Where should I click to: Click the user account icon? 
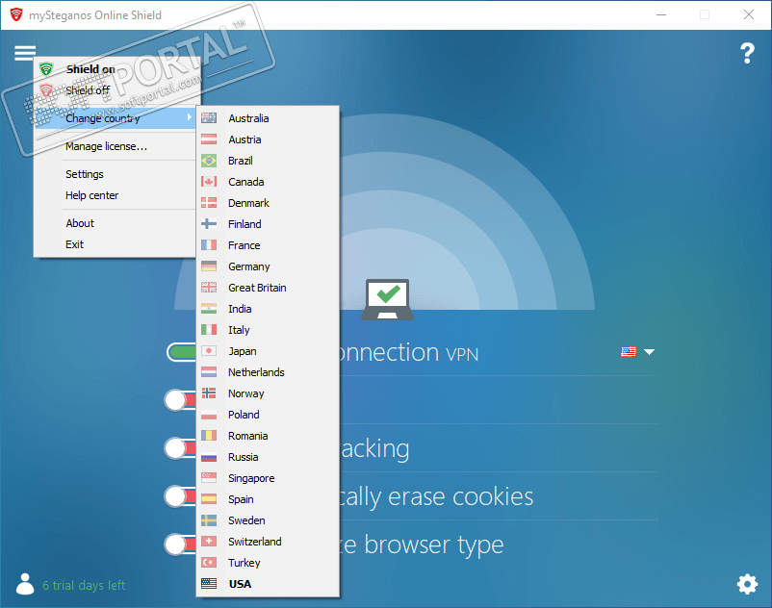(25, 584)
